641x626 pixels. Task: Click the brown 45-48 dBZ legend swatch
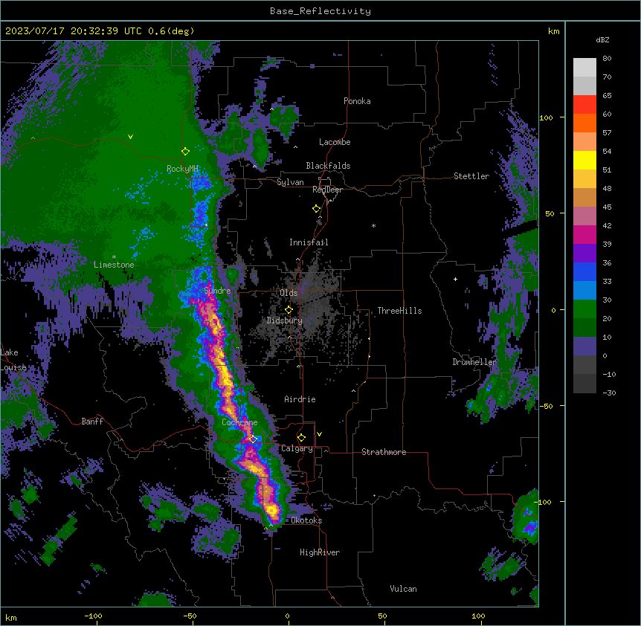pyautogui.click(x=584, y=197)
